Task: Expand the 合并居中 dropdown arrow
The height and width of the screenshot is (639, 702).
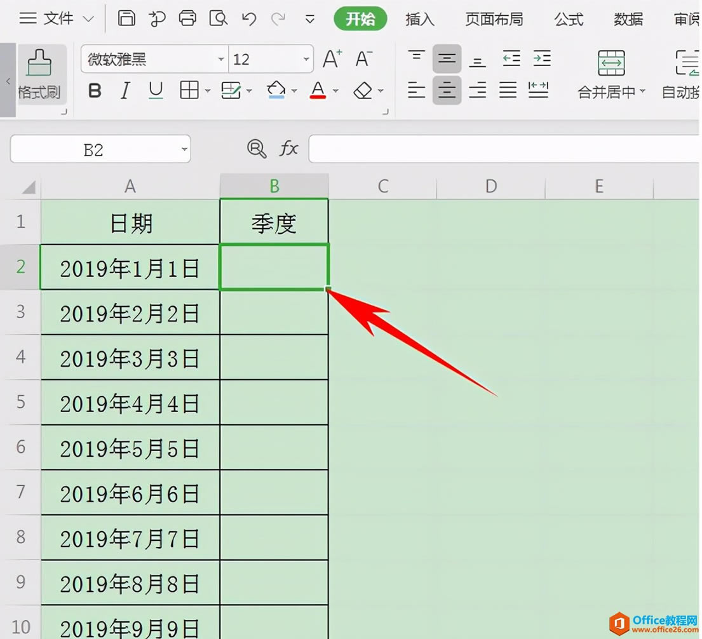Action: pyautogui.click(x=642, y=91)
